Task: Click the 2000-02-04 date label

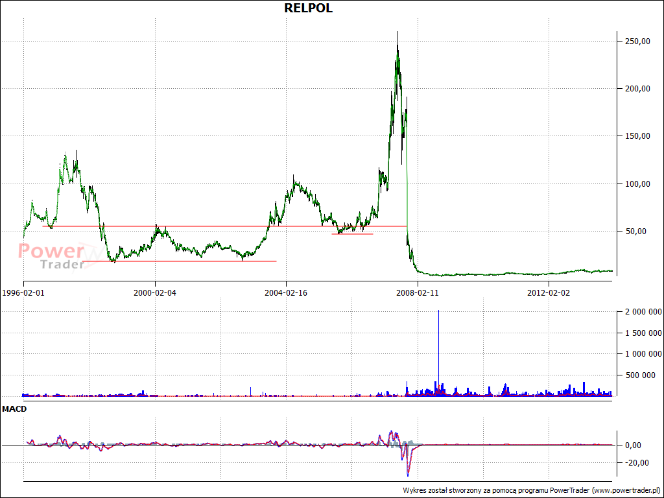Action: pyautogui.click(x=155, y=292)
